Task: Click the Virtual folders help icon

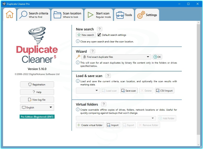Action: (104, 104)
